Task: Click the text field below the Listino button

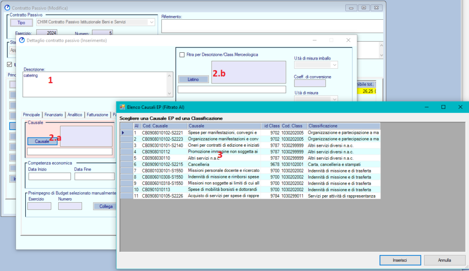Action: 232,89
